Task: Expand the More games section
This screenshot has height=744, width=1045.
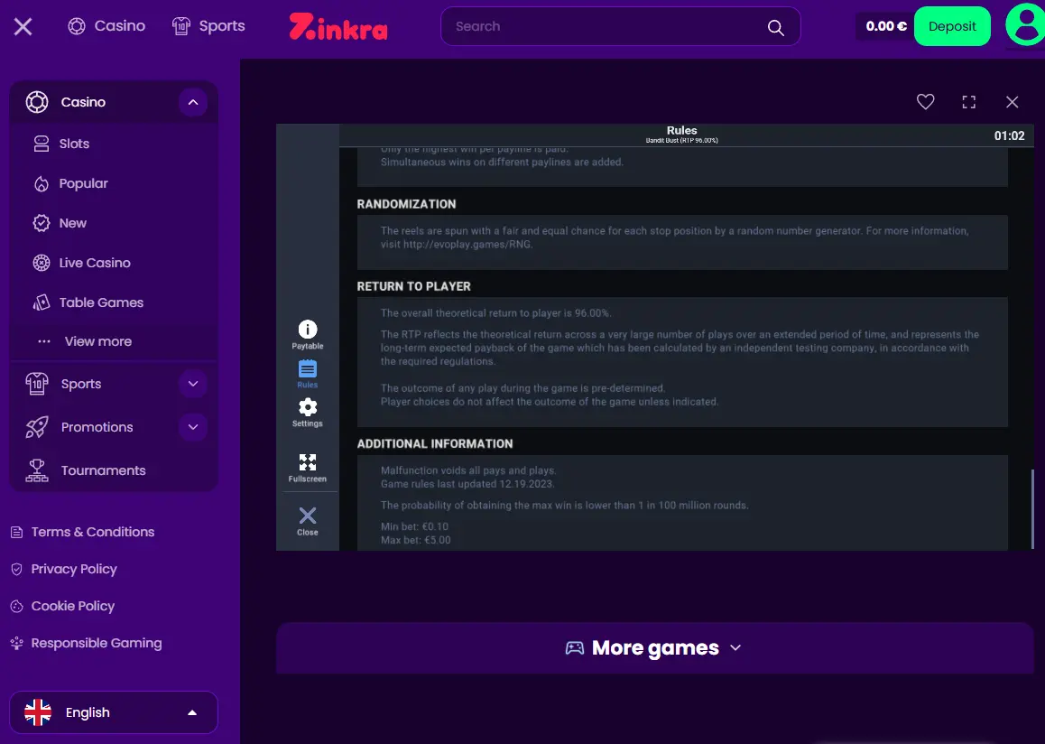Action: click(654, 647)
